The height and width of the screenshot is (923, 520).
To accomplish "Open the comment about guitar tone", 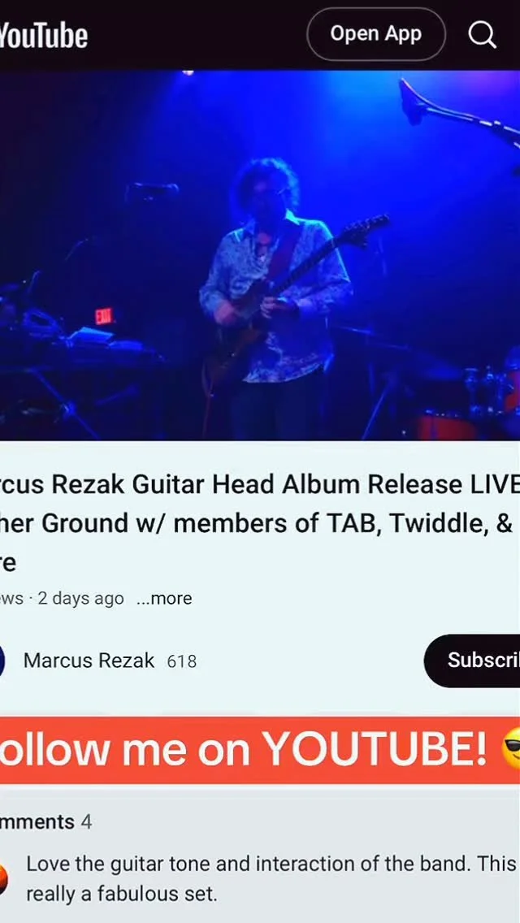I will tap(271, 879).
